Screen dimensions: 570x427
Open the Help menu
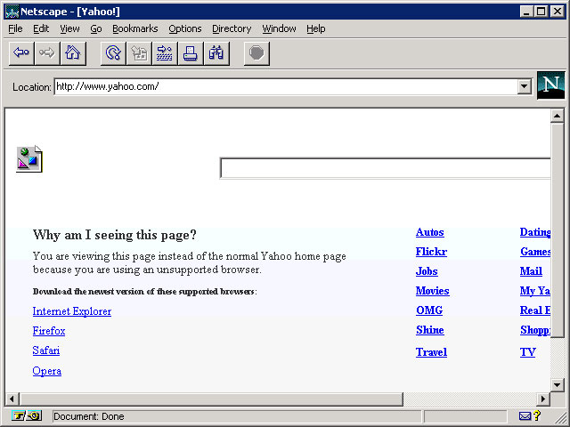[316, 28]
